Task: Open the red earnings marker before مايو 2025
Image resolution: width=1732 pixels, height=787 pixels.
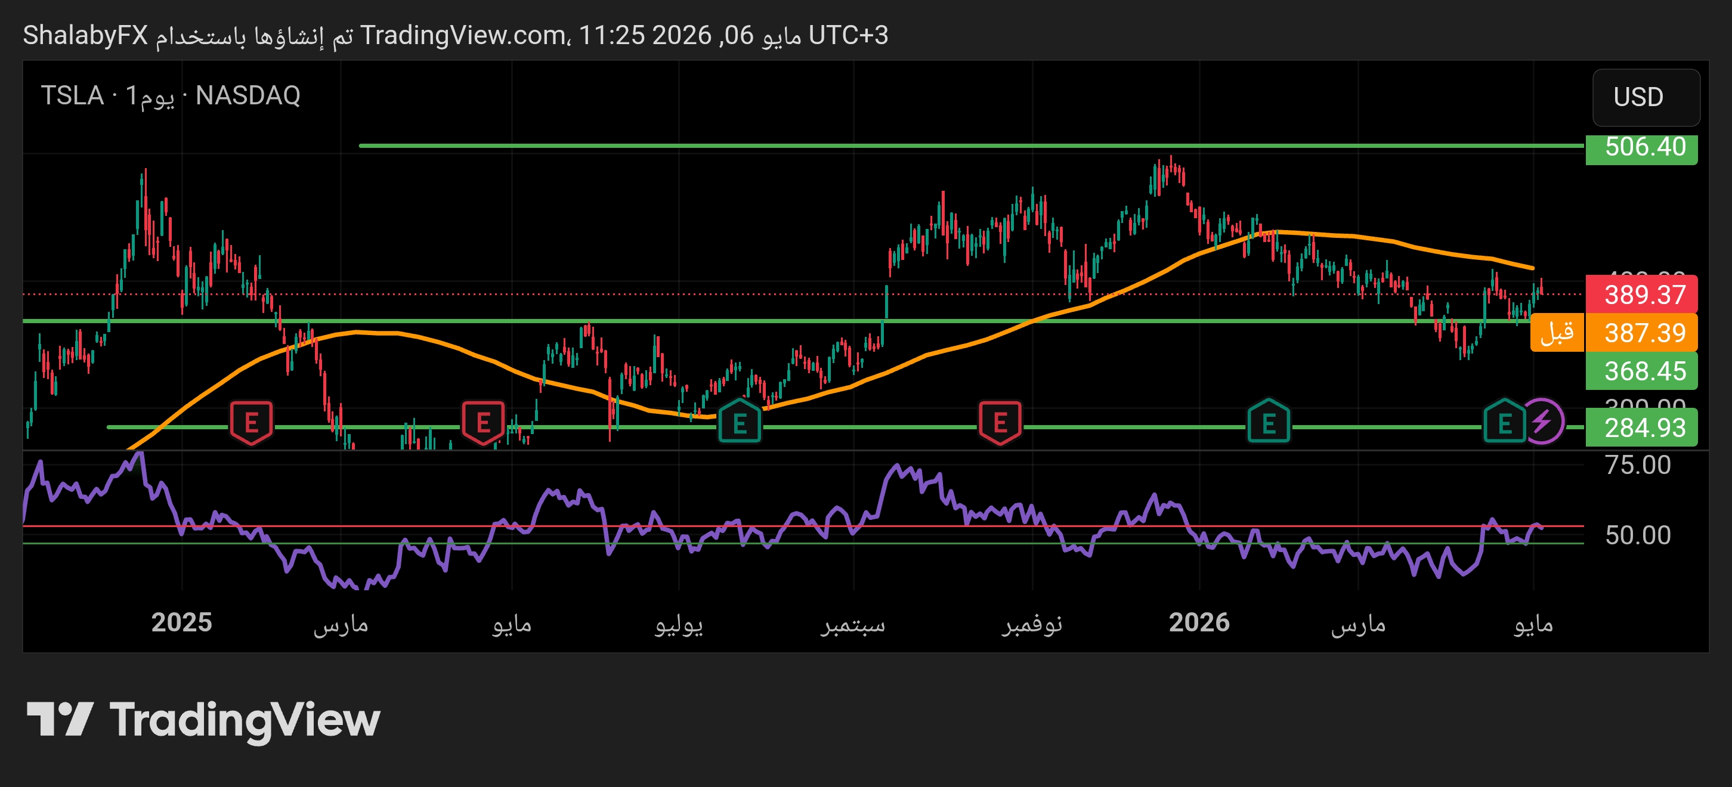Action: click(x=483, y=423)
